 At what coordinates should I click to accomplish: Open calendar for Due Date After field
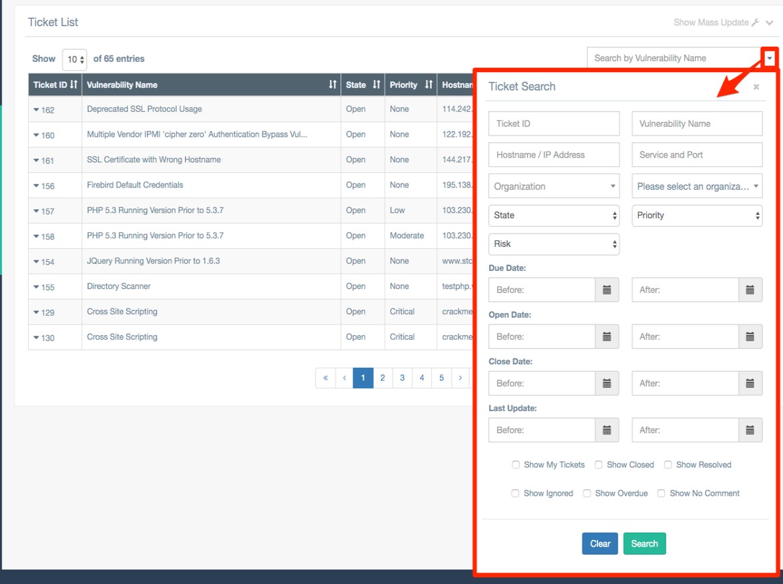(750, 290)
